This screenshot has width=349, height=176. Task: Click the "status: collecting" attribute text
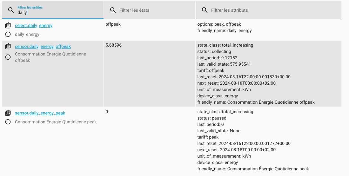click(x=214, y=52)
